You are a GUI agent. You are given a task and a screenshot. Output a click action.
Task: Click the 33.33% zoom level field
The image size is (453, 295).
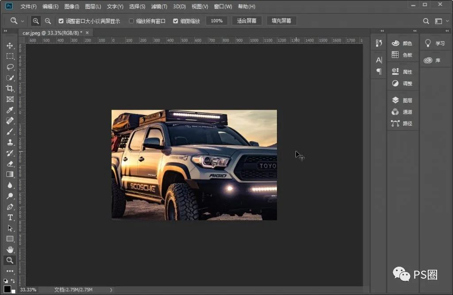28,290
